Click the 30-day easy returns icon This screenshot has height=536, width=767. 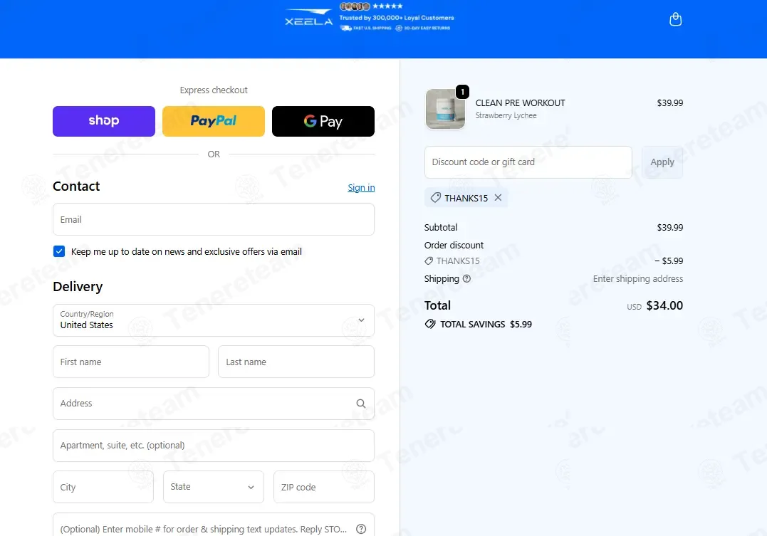click(399, 28)
